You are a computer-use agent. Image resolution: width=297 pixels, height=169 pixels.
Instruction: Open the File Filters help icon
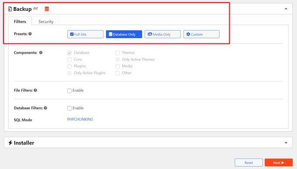click(x=35, y=90)
